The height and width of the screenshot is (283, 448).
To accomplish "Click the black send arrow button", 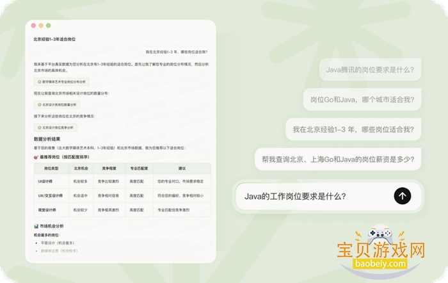I will 403,196.
